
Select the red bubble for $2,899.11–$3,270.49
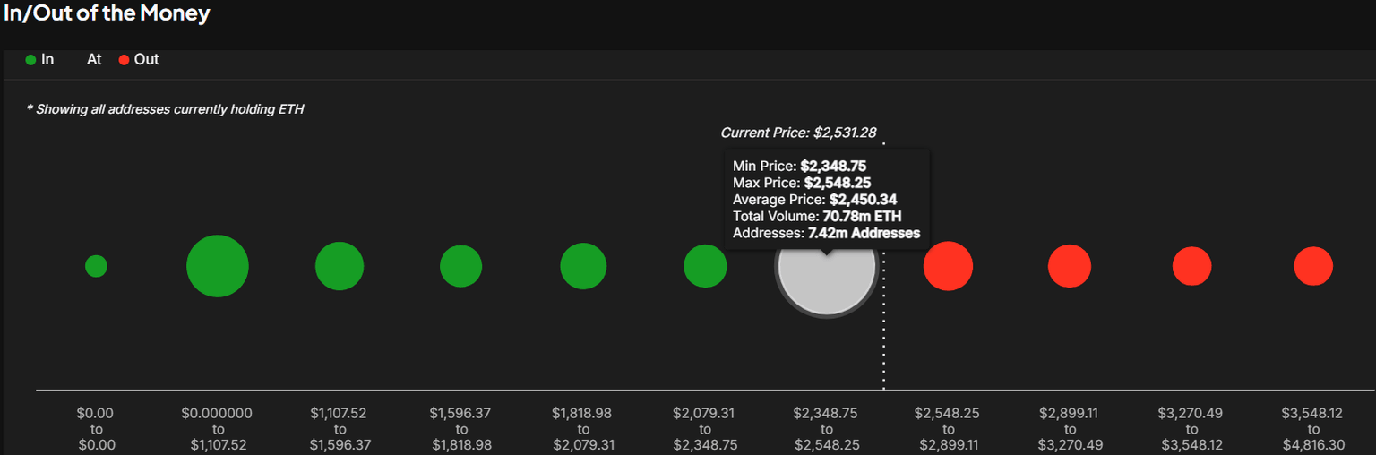[x=1070, y=266]
